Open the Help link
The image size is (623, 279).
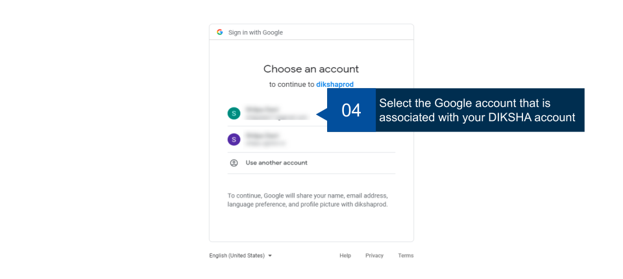coord(345,256)
